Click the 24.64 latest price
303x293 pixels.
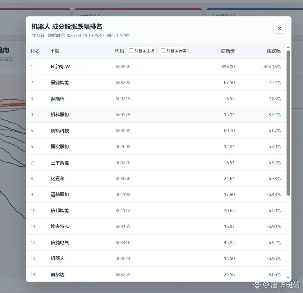(x=229, y=179)
